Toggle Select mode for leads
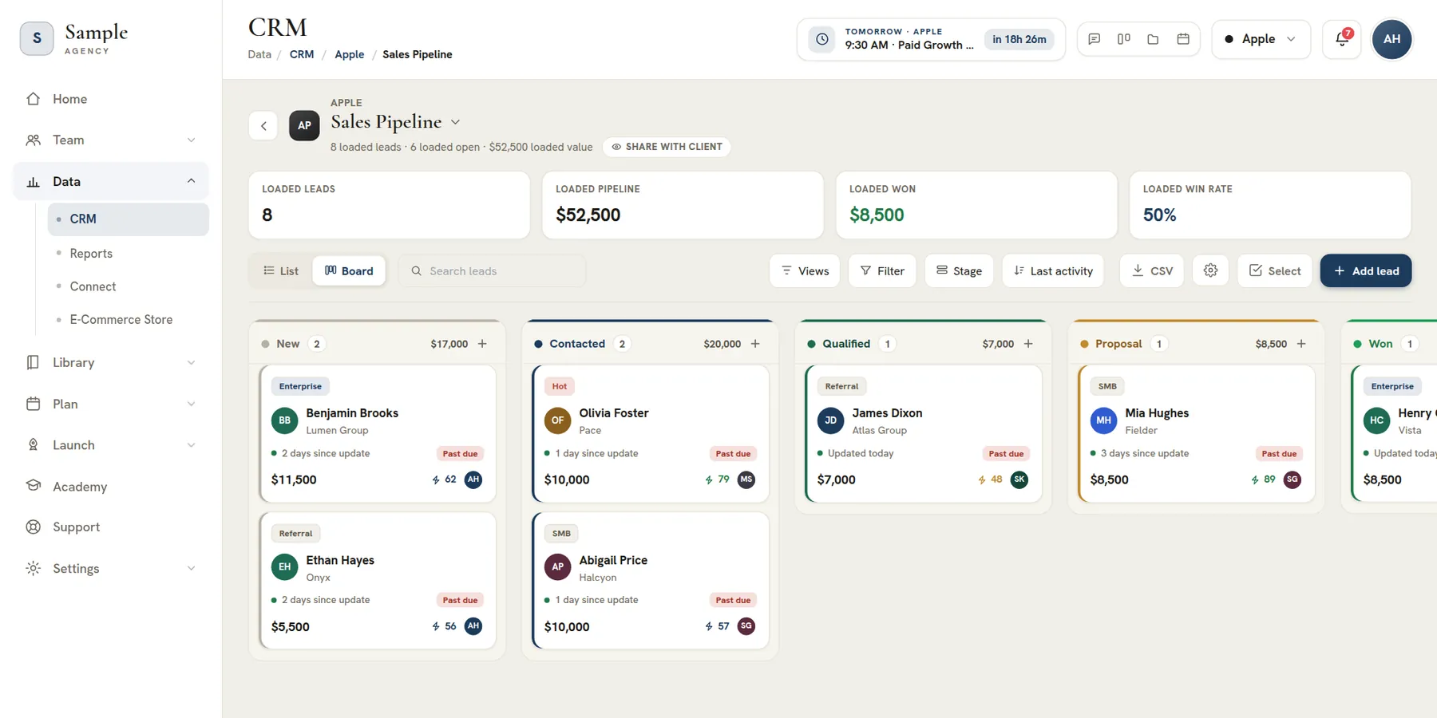This screenshot has height=718, width=1437. point(1275,270)
